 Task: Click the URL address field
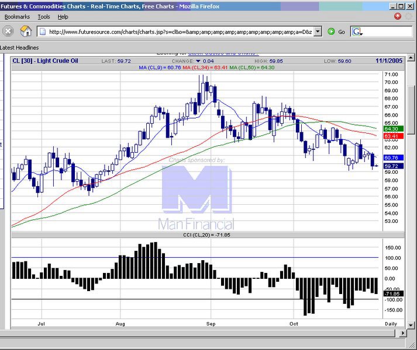point(180,32)
